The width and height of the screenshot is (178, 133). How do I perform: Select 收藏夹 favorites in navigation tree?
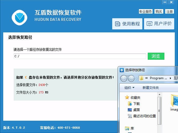click(135, 97)
